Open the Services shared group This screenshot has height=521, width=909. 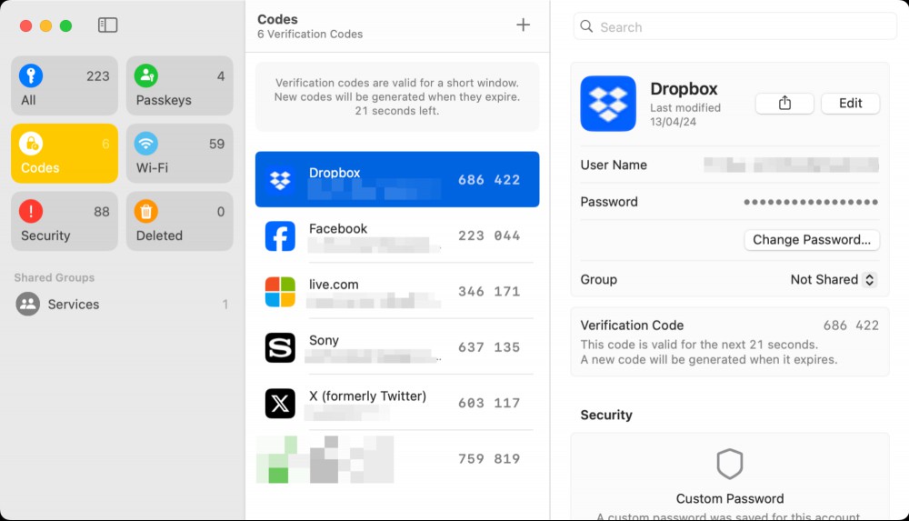click(122, 304)
